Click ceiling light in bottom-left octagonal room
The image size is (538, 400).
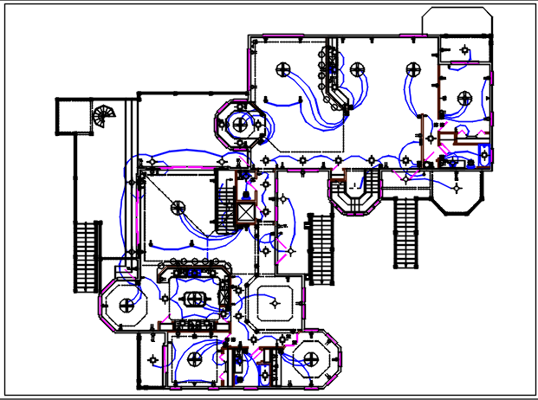point(127,304)
